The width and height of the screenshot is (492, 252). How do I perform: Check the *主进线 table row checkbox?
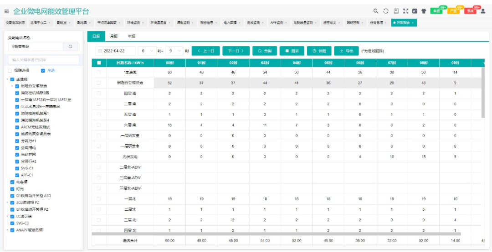coord(99,72)
